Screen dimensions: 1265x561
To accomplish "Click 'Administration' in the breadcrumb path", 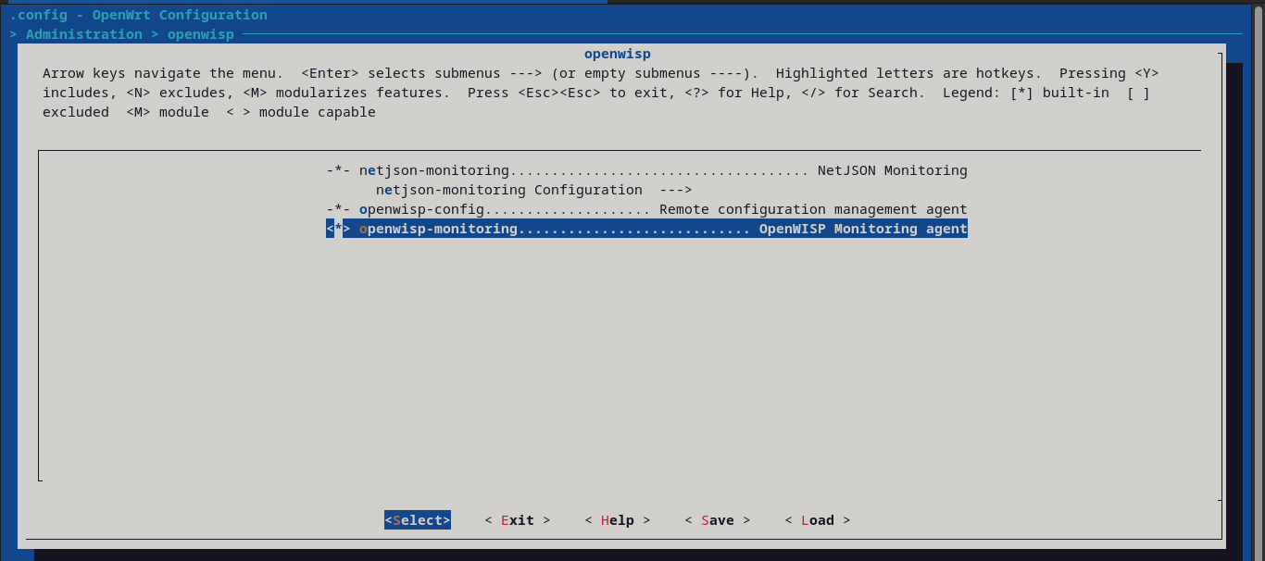I will click(x=84, y=34).
